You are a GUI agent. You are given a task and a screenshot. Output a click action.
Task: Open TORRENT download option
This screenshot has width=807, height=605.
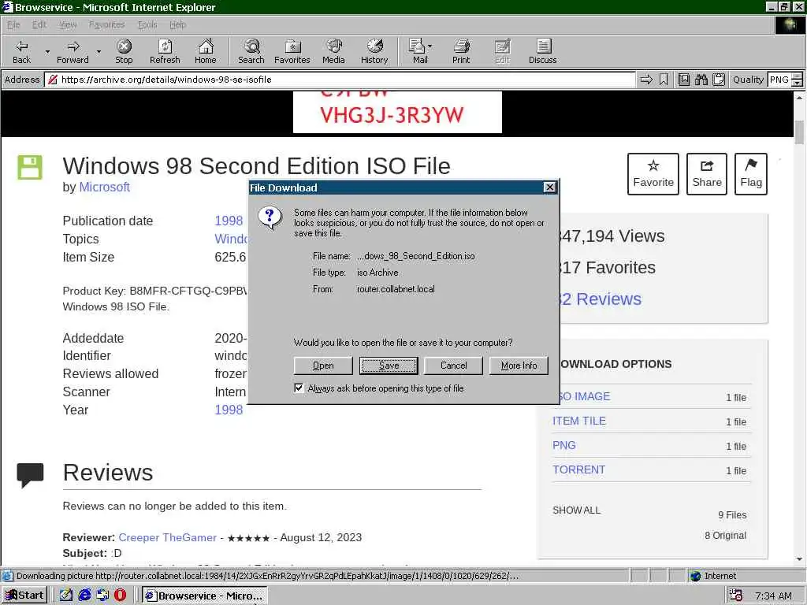coord(579,470)
